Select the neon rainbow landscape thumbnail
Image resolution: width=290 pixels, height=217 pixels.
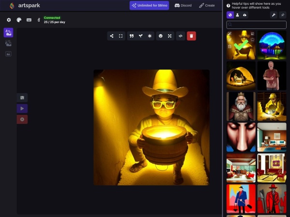click(272, 45)
